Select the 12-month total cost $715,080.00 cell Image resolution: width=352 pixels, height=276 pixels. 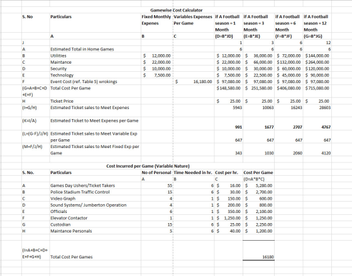(317, 88)
